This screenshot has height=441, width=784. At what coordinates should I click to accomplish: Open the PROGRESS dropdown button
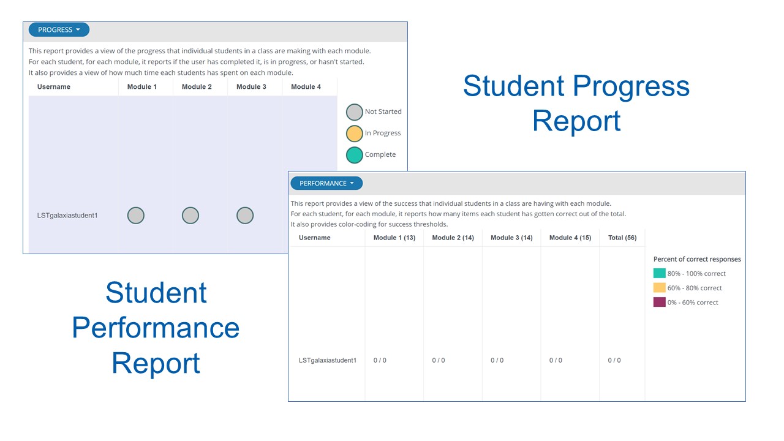pos(59,29)
